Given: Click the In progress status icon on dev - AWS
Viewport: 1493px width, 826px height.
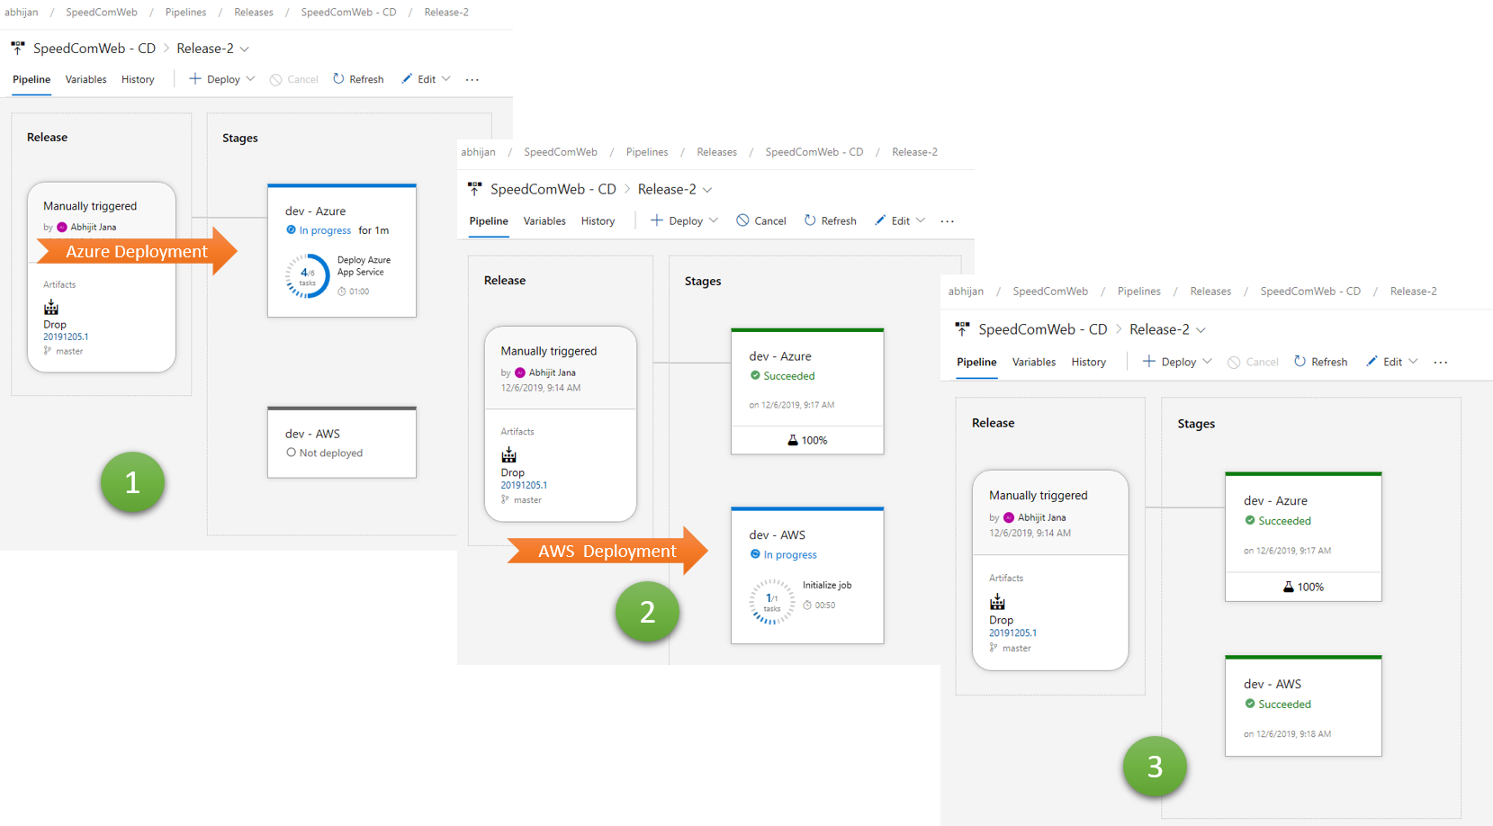Looking at the screenshot, I should click(x=755, y=554).
